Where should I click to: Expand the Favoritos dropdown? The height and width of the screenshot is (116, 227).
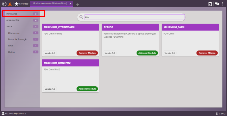click(29, 4)
